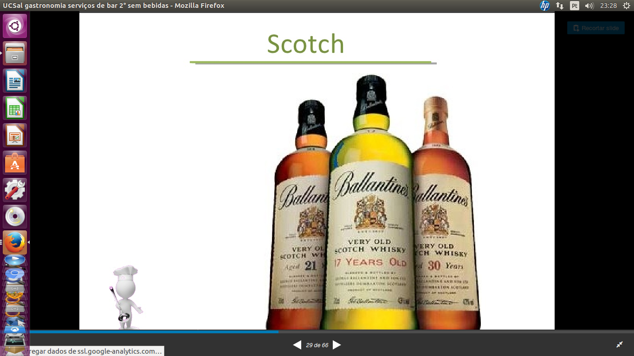Click the Recortar slide button
The height and width of the screenshot is (356, 634).
(595, 28)
